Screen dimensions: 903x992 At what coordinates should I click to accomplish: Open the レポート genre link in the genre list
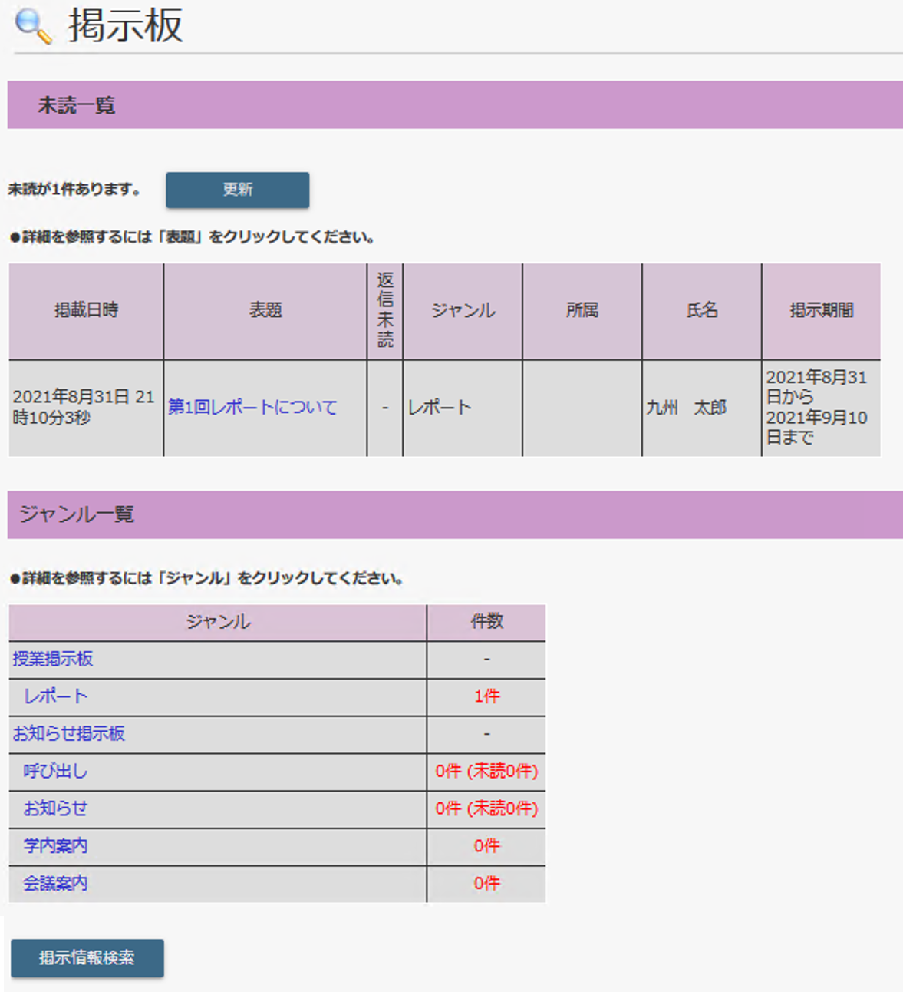[55, 696]
